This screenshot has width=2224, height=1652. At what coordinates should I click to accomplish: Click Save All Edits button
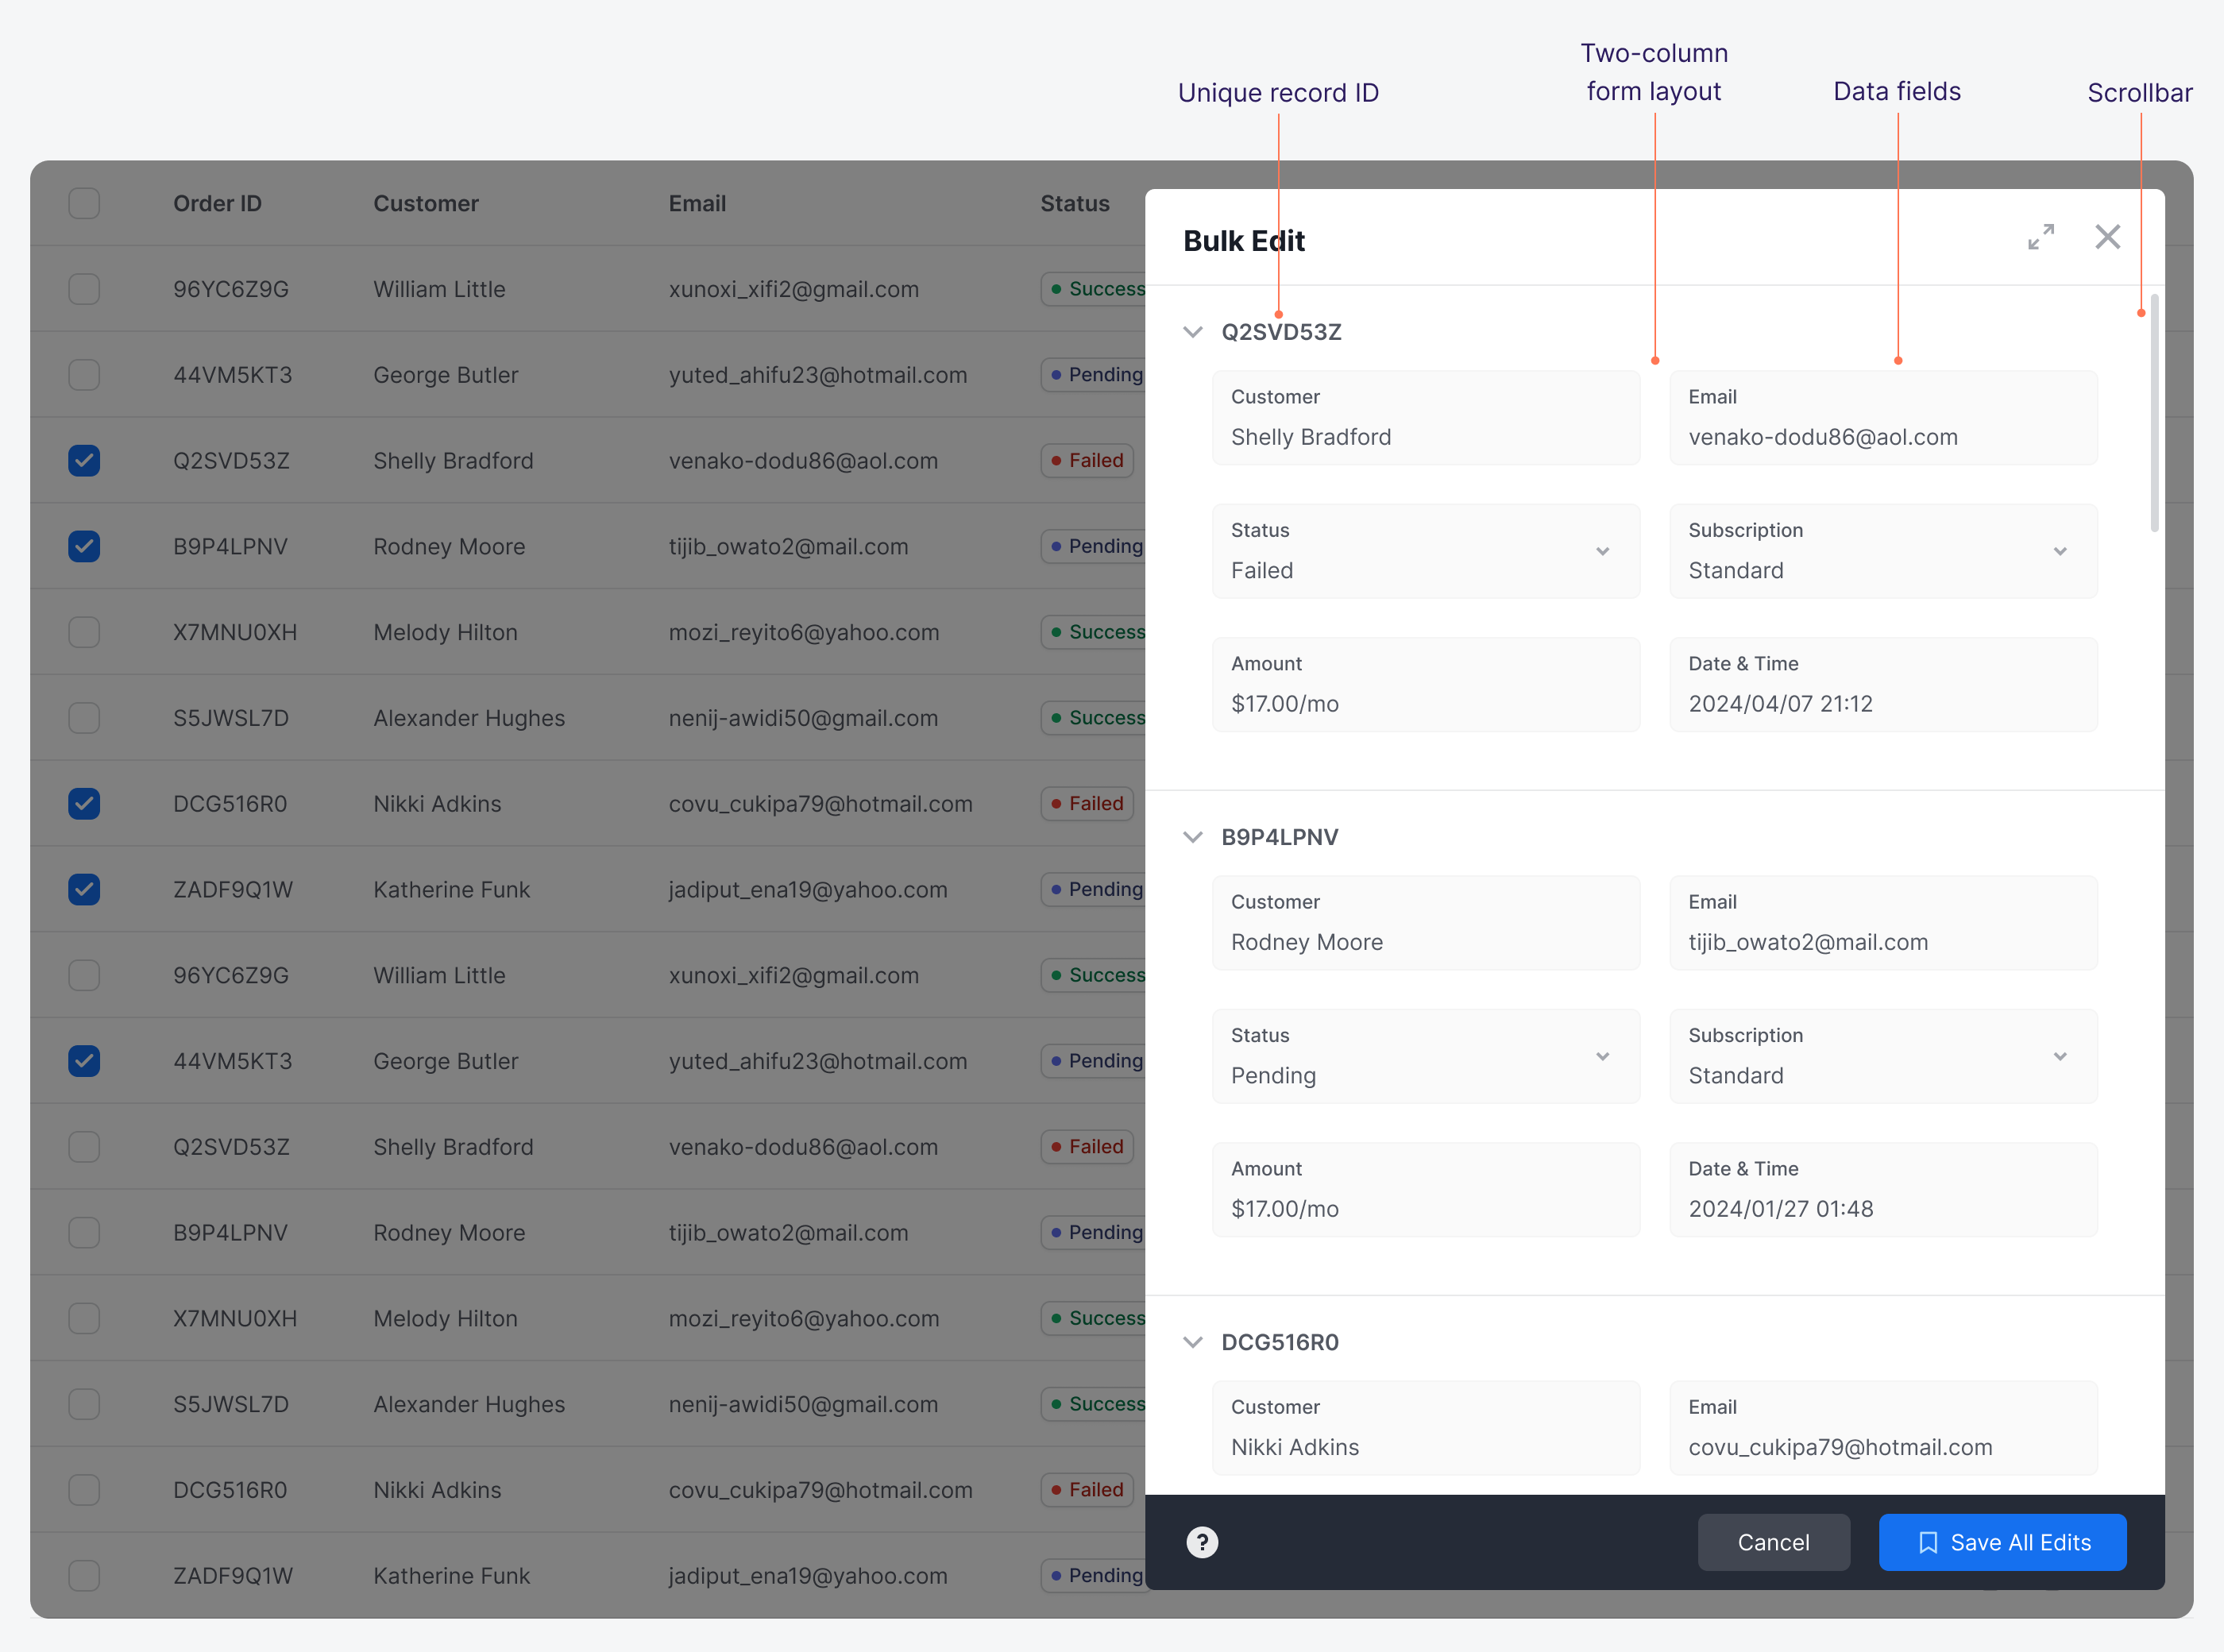(x=2002, y=1542)
